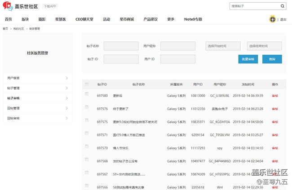Open the 星部落 navigation tab
The height and width of the screenshot is (190, 292).
tap(60, 19)
